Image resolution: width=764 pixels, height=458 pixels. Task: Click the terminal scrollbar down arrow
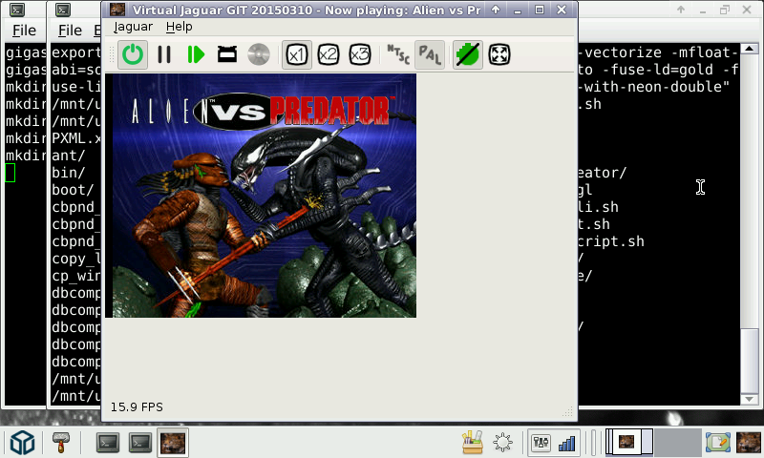(x=750, y=399)
